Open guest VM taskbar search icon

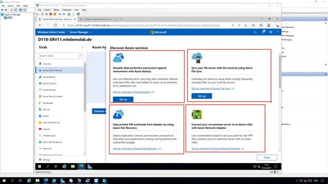pyautogui.click(x=48, y=166)
